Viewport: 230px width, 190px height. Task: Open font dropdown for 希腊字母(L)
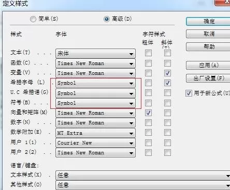click(x=95, y=83)
